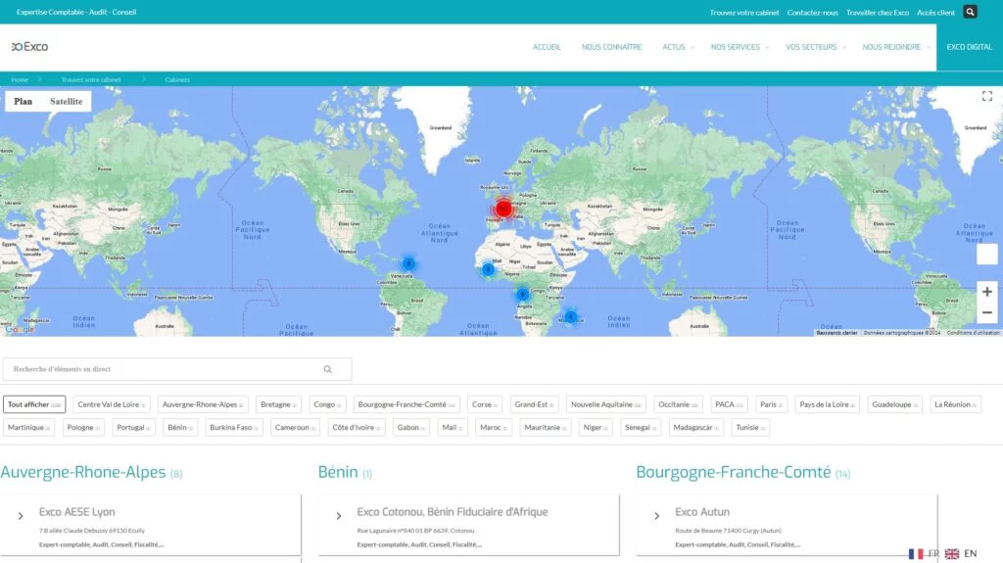Switch map to Satellite view

(x=66, y=101)
